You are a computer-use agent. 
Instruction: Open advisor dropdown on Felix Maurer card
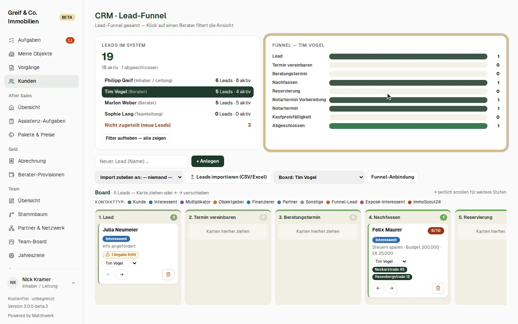tap(390, 262)
